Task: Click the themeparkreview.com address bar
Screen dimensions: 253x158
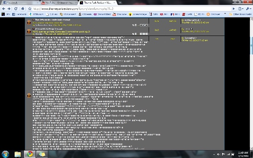Action: [x=132, y=9]
